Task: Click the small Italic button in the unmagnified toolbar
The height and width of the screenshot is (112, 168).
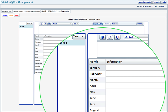Action: tap(45, 24)
